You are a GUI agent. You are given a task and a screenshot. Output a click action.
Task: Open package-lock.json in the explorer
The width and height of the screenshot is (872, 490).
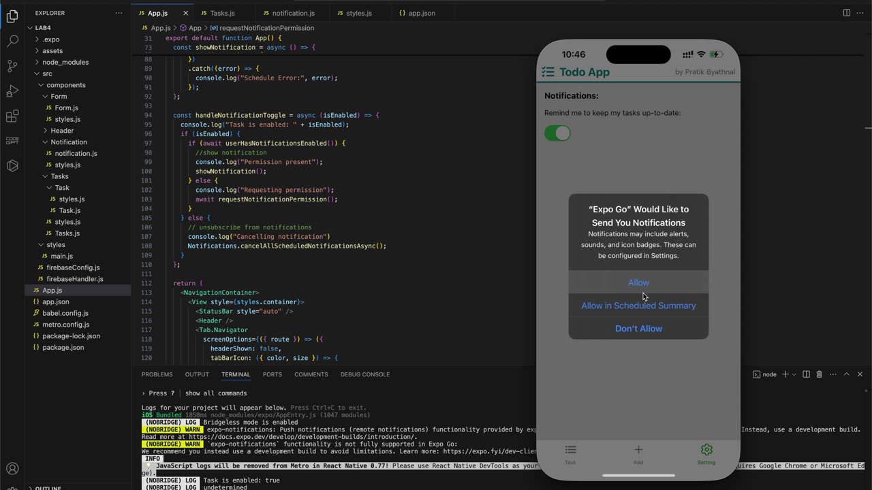(x=71, y=336)
